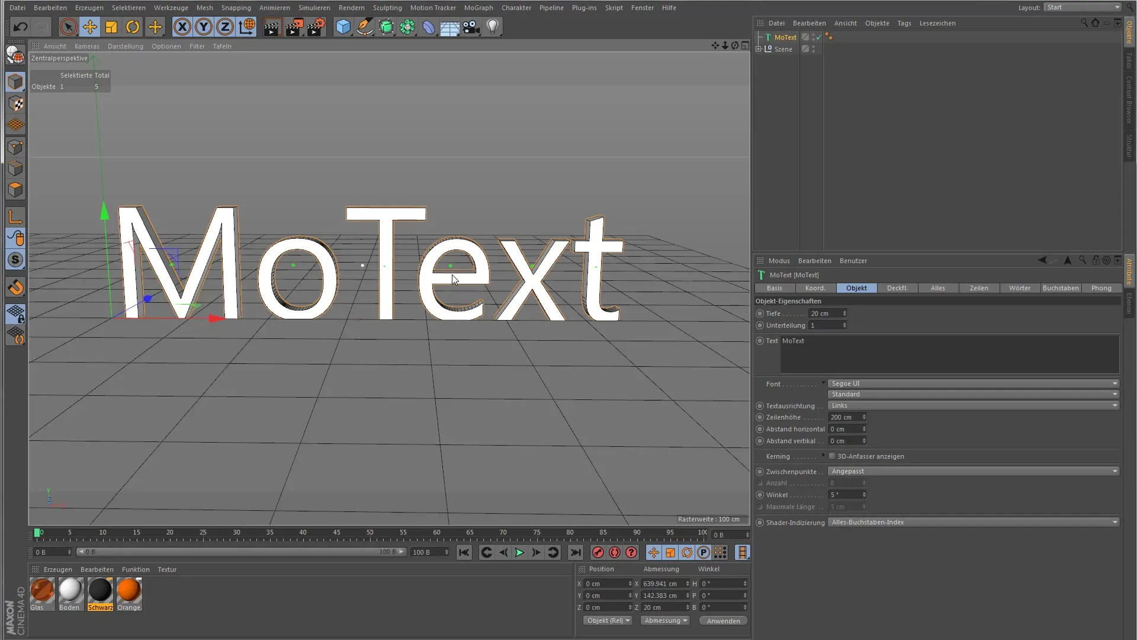Image resolution: width=1137 pixels, height=640 pixels.
Task: Switch to the Buchstaben tab
Action: (1060, 288)
